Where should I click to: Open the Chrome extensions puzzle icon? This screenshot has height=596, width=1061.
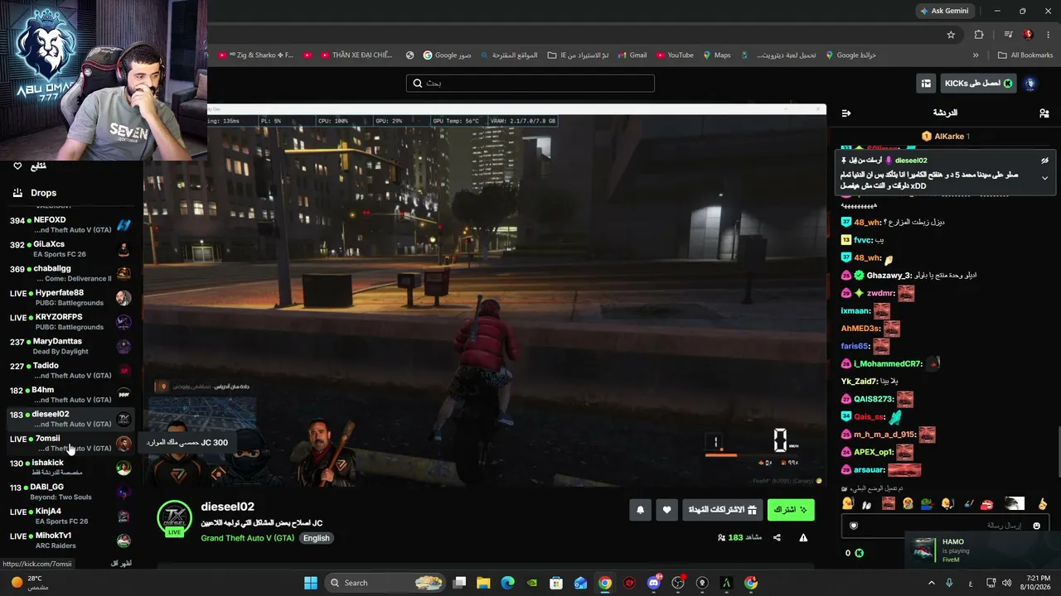(x=979, y=35)
